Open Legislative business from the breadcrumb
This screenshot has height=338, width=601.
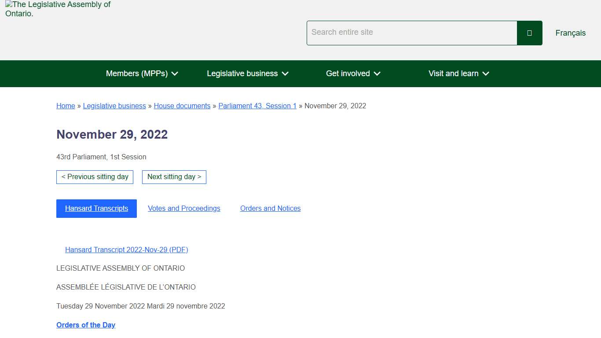point(114,106)
